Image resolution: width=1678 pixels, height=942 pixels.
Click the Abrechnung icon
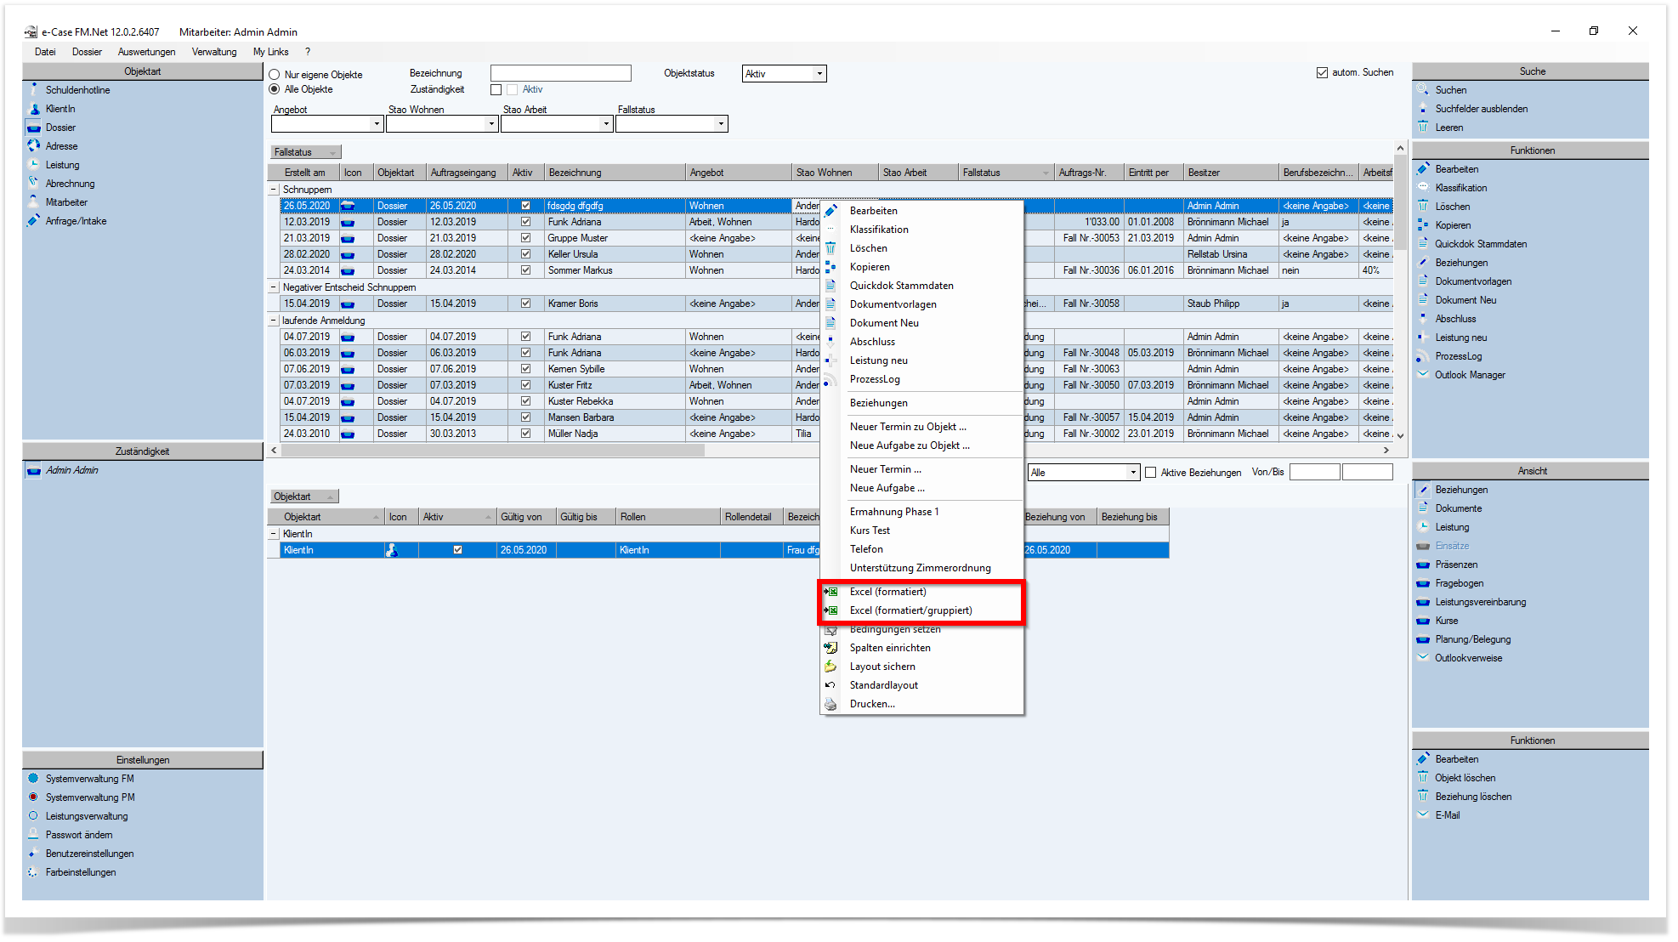coord(33,183)
